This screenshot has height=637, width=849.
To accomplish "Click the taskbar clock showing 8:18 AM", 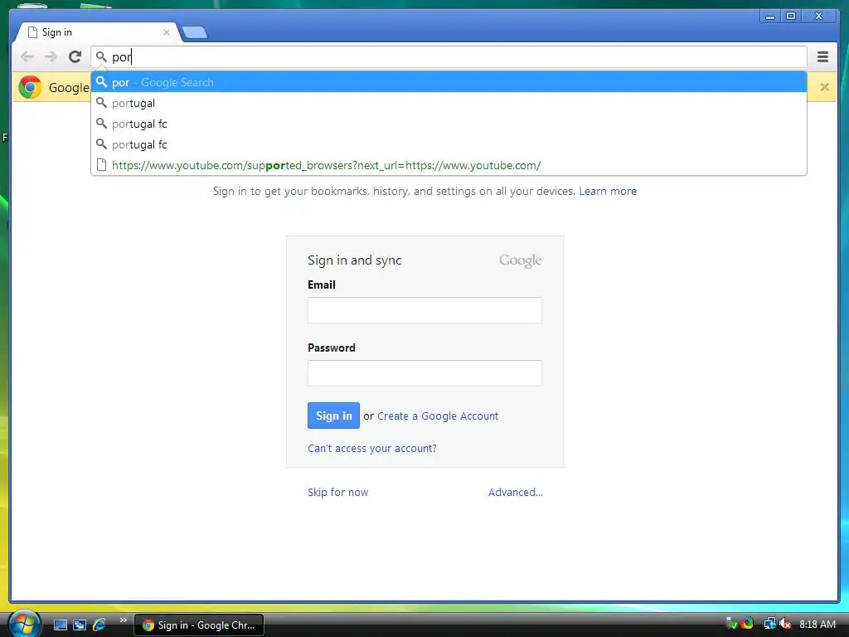I will coord(817,624).
